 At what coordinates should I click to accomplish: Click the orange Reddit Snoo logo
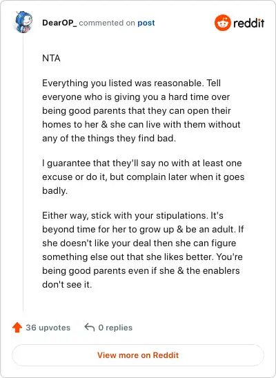222,23
